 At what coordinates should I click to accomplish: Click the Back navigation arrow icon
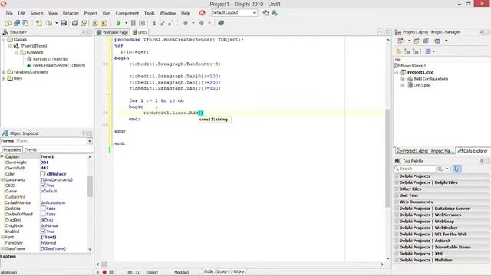click(186, 23)
